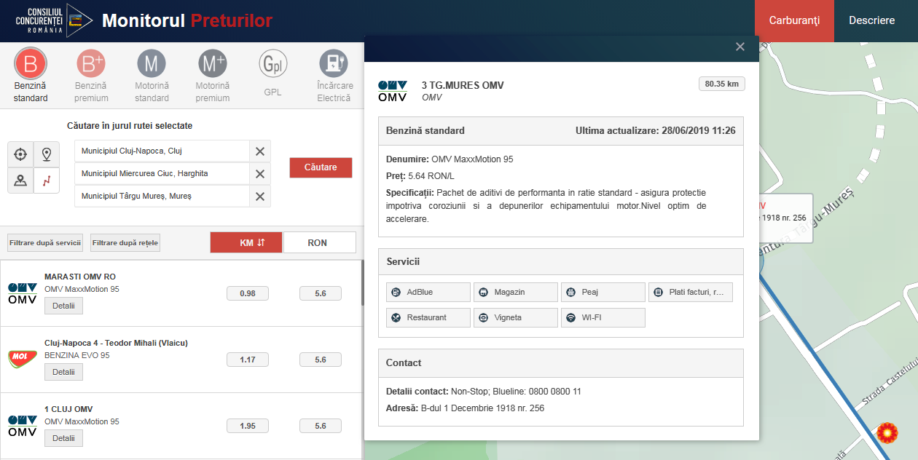Screen dimensions: 918x460
Task: Clear the Municipiul Miercurea Ciuc route field
Action: coord(260,174)
